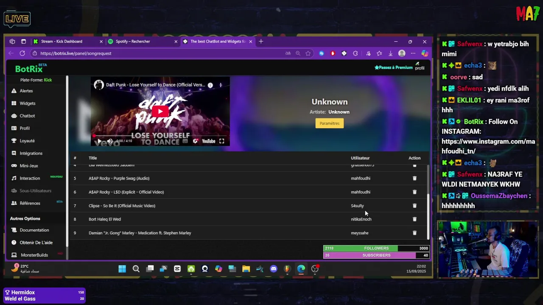Open a new browser tab
The width and height of the screenshot is (543, 305).
pos(261,42)
